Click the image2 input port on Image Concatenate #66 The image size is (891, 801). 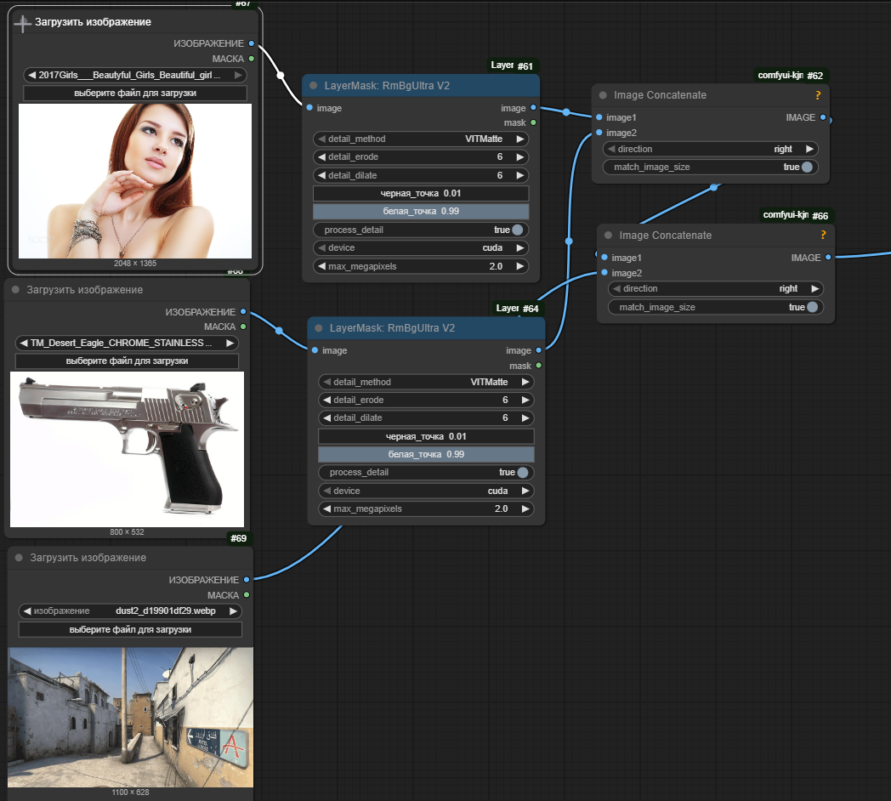[604, 273]
